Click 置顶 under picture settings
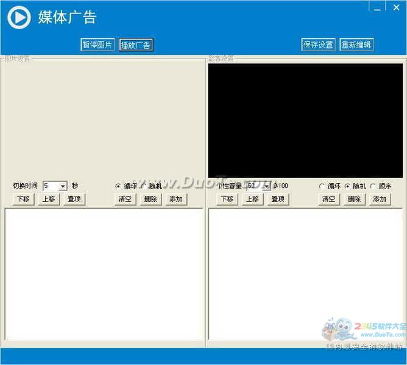 click(x=74, y=199)
